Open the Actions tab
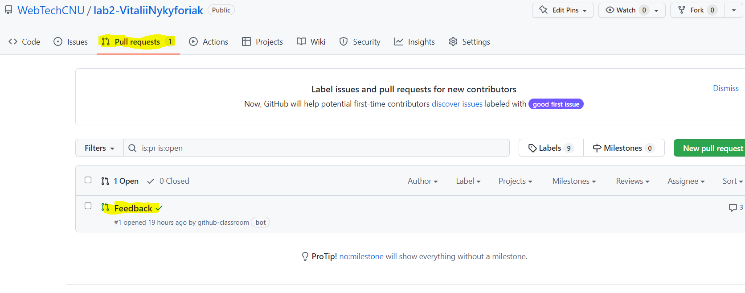 coord(209,42)
